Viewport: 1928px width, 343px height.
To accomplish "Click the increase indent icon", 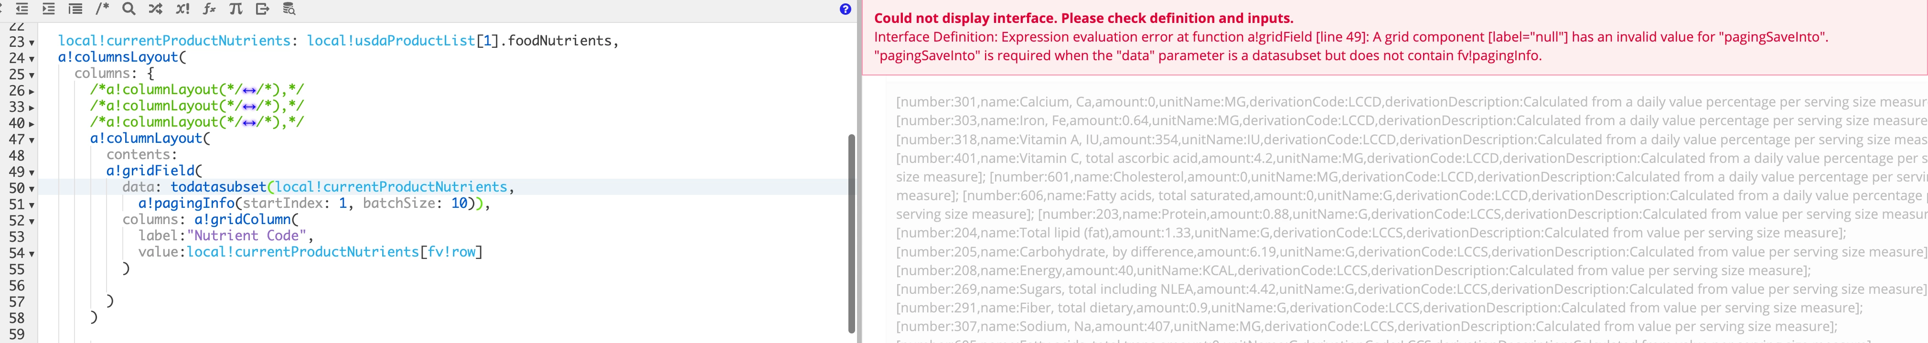I will pos(49,9).
